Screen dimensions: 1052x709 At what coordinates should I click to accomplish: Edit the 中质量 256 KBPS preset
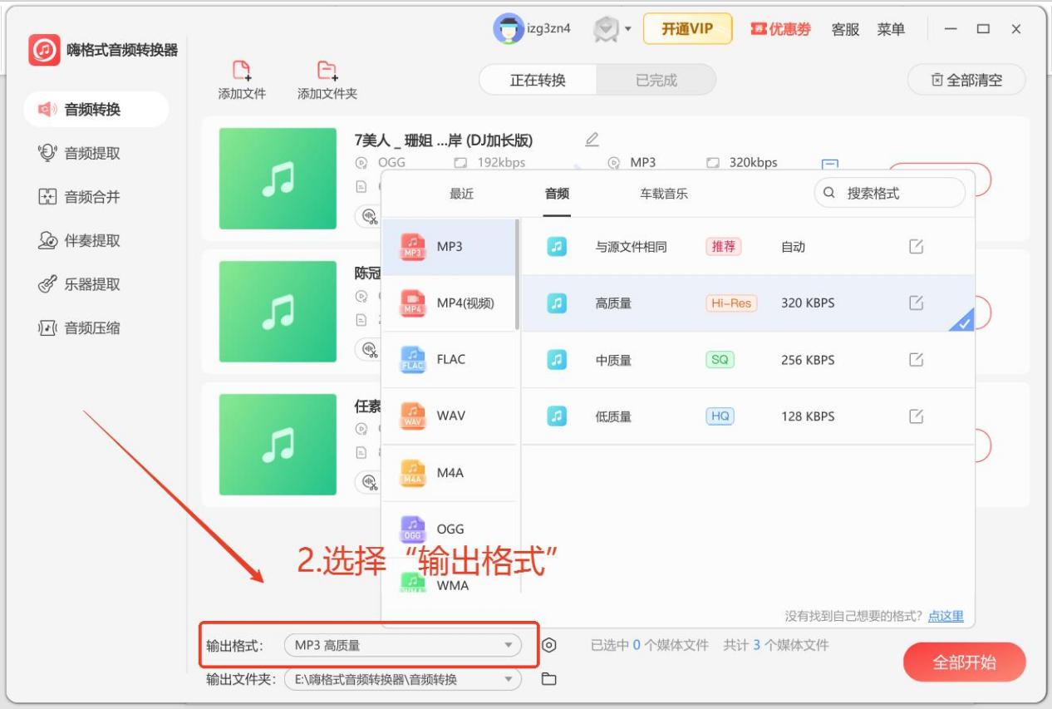(916, 360)
